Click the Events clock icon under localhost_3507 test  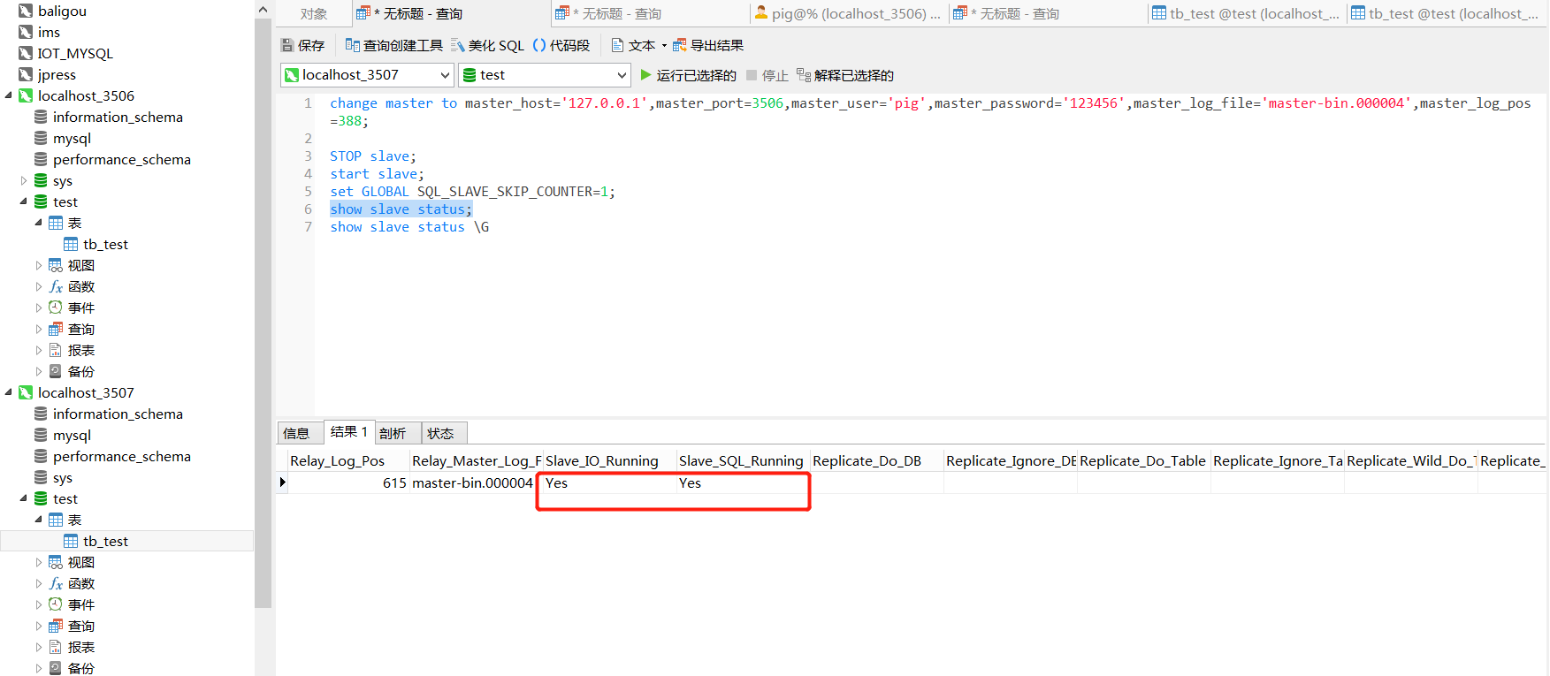pyautogui.click(x=56, y=604)
